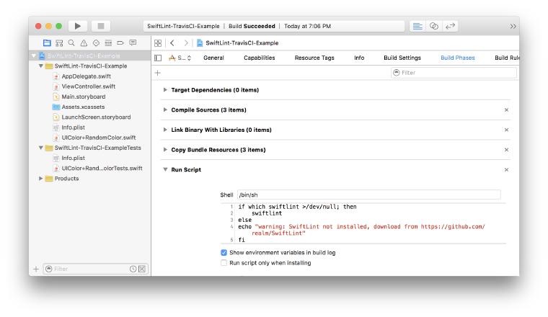This screenshot has height=317, width=548.
Task: Remove the Link Binary With Libraries phase
Action: click(506, 130)
